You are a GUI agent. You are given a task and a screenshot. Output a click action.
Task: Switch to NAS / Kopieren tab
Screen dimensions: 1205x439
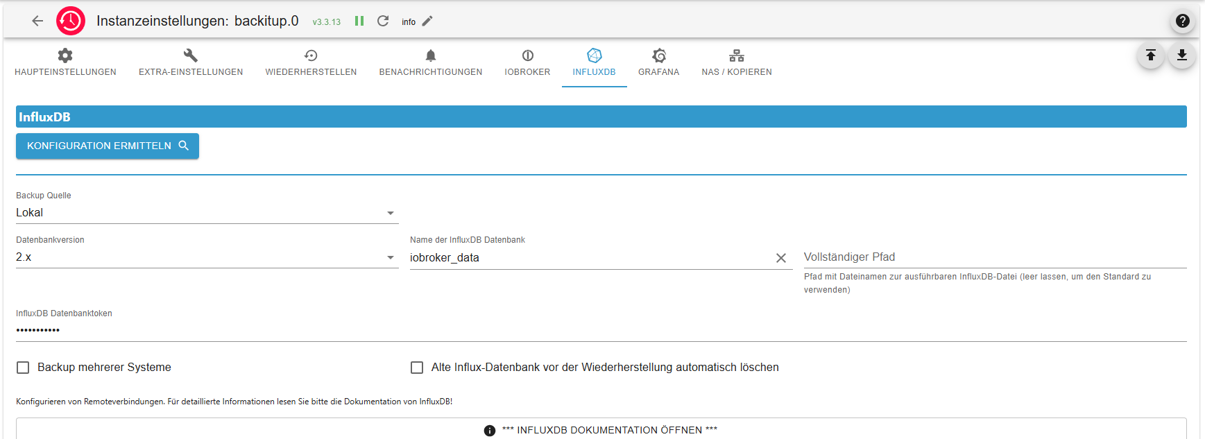click(x=737, y=62)
